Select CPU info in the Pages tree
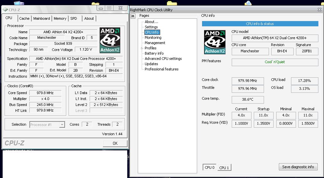324x178 pixels. tap(152, 32)
